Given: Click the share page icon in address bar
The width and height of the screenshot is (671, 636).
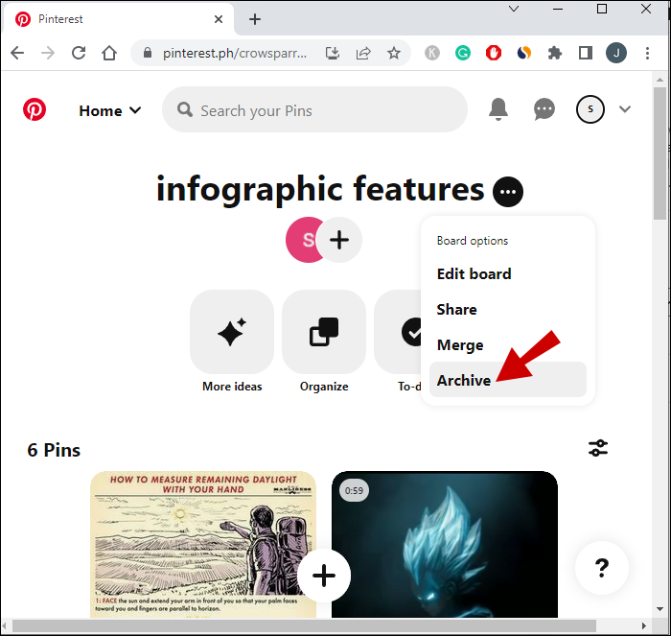Looking at the screenshot, I should coord(363,53).
